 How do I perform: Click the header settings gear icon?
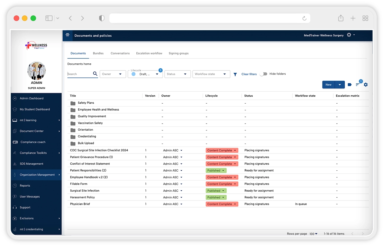coord(349,35)
